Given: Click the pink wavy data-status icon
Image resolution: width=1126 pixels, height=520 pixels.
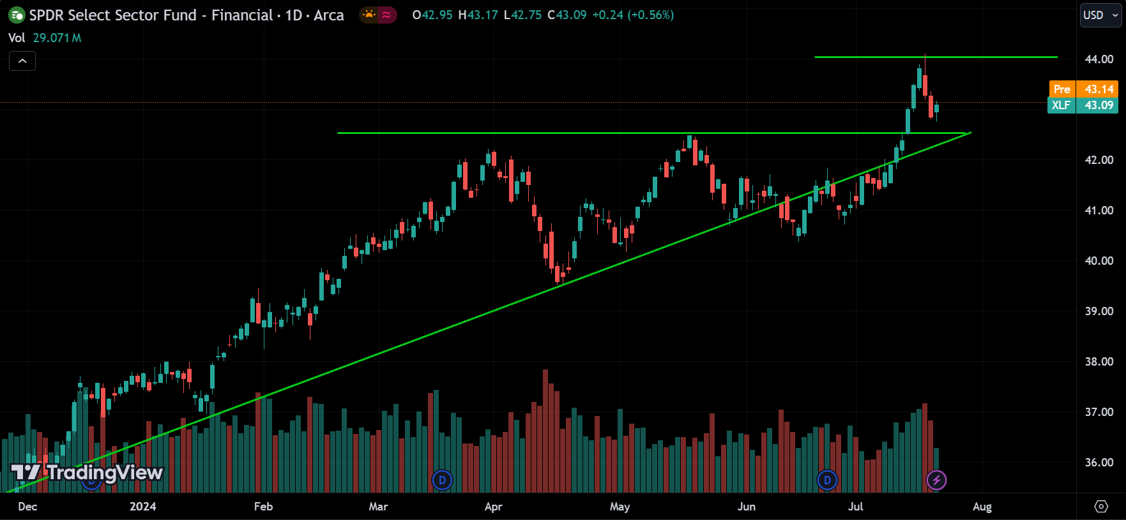Looking at the screenshot, I should pos(386,15).
